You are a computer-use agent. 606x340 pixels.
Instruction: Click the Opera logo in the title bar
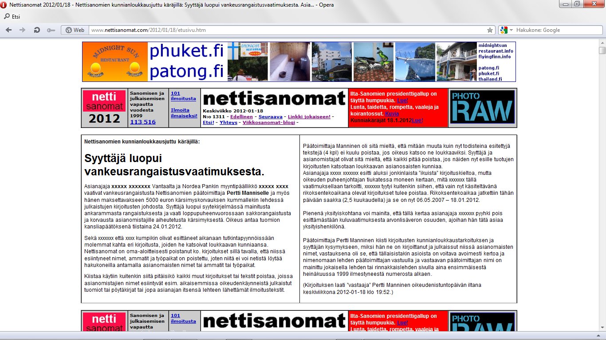[4, 4]
